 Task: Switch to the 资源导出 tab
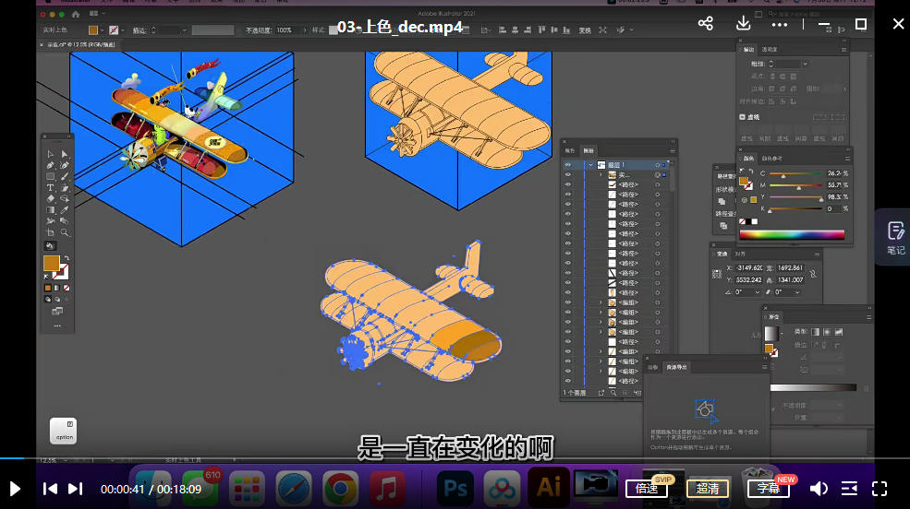click(x=678, y=367)
